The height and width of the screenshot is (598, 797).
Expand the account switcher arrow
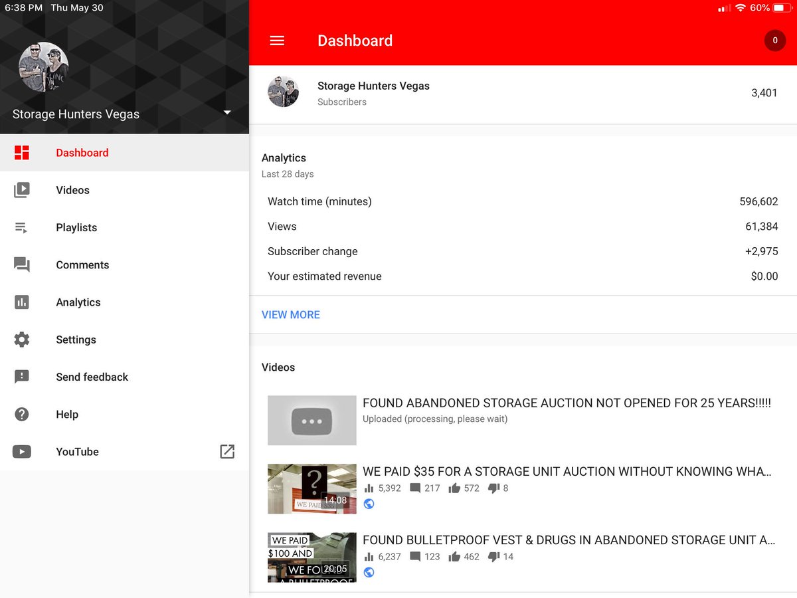227,112
